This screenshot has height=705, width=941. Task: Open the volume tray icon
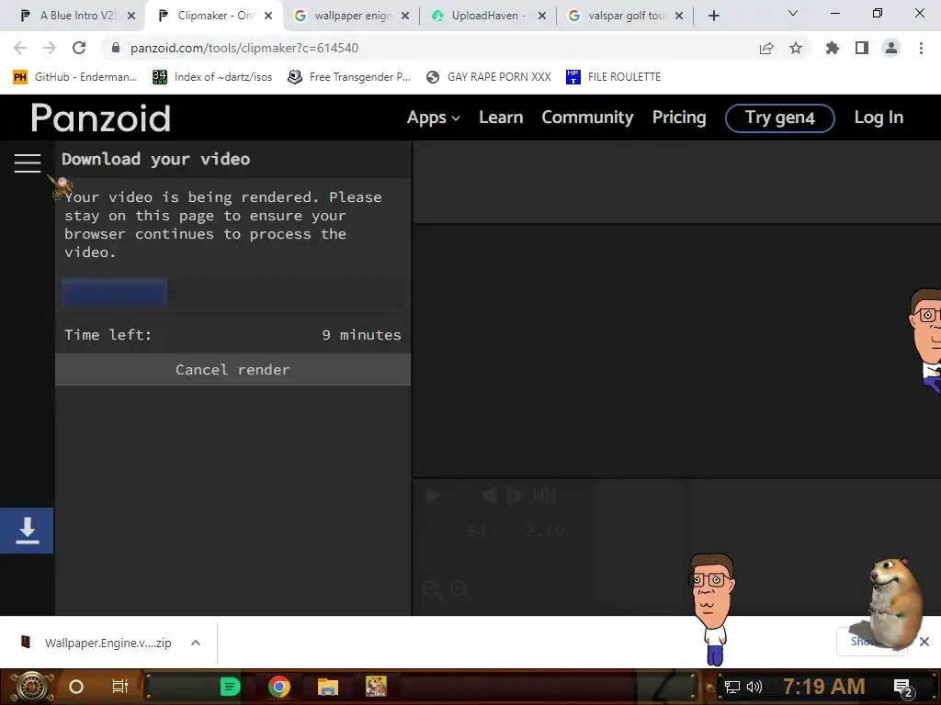click(x=754, y=687)
